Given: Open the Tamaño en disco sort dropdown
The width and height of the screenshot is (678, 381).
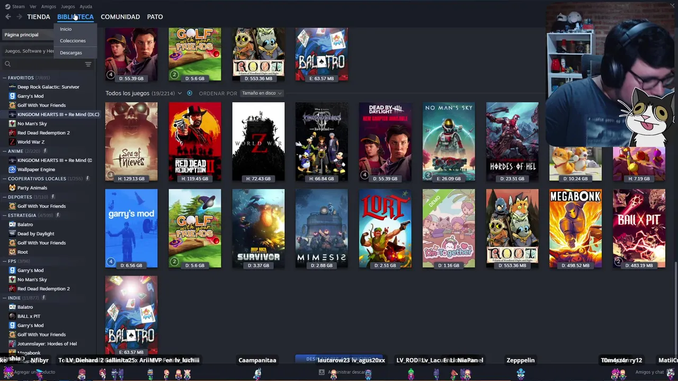Looking at the screenshot, I should click(262, 93).
